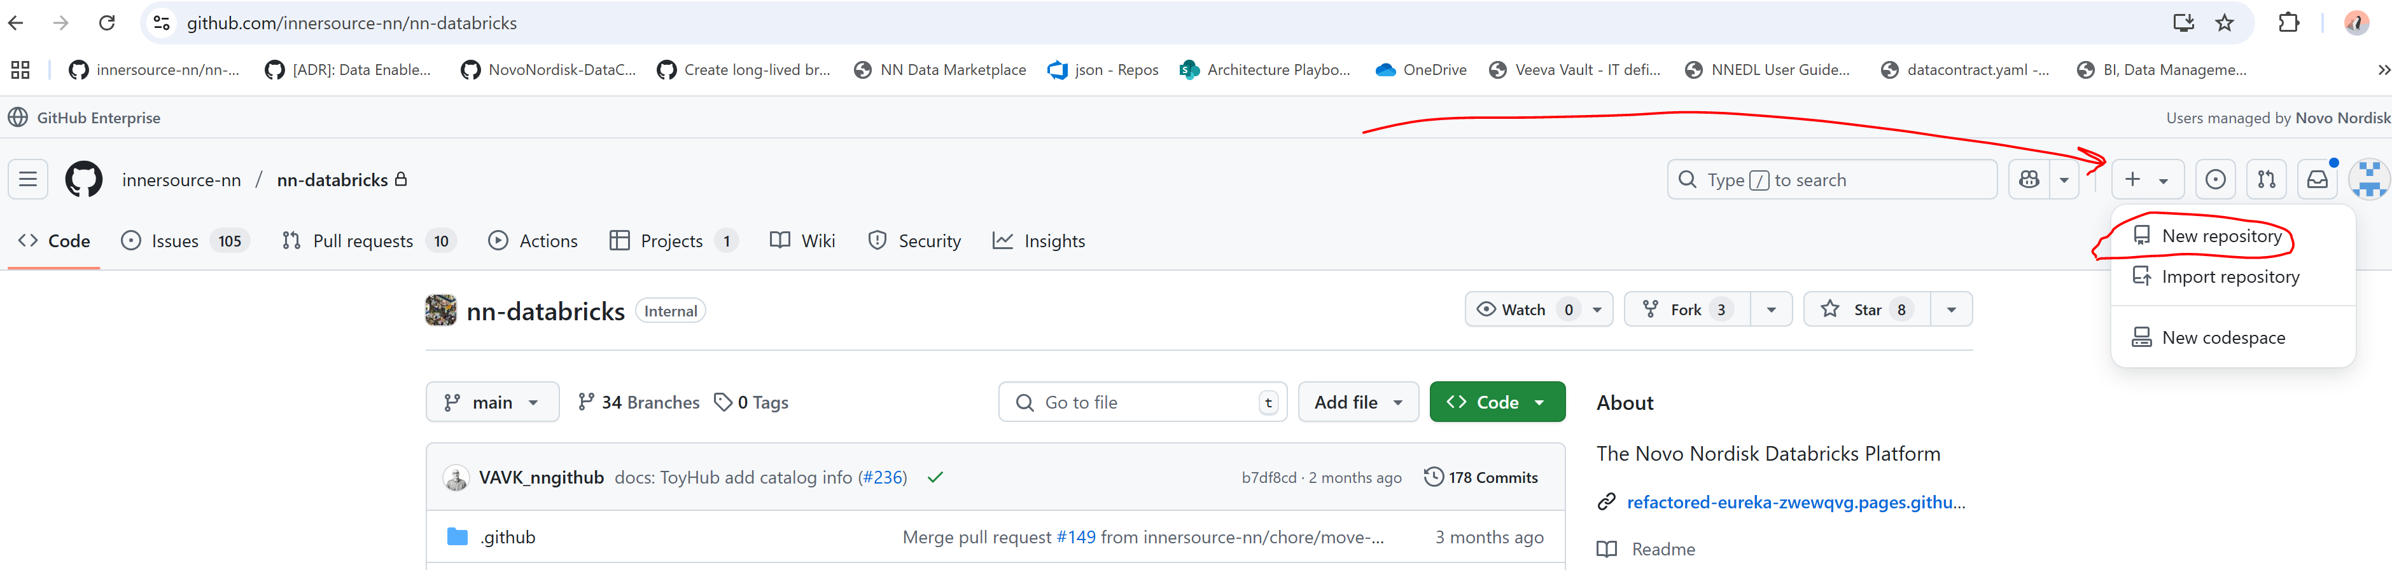Image resolution: width=2392 pixels, height=570 pixels.
Task: Open the .github folder
Action: 508,536
